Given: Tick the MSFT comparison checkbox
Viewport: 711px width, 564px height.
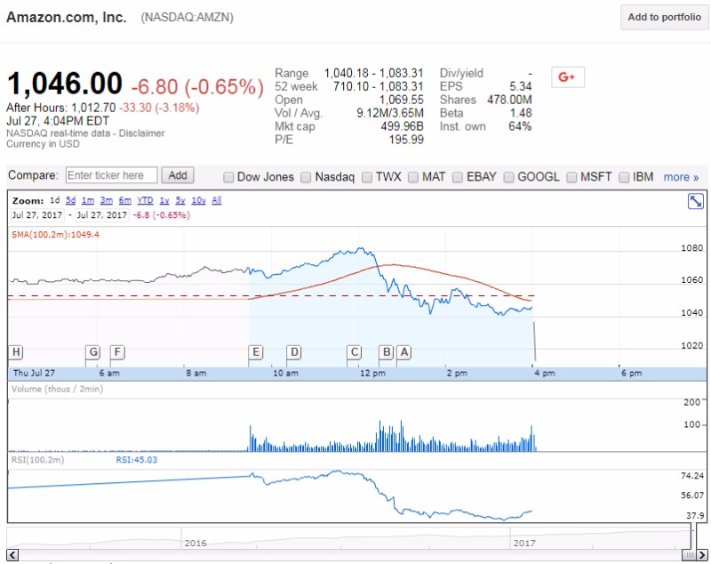Looking at the screenshot, I should point(571,177).
